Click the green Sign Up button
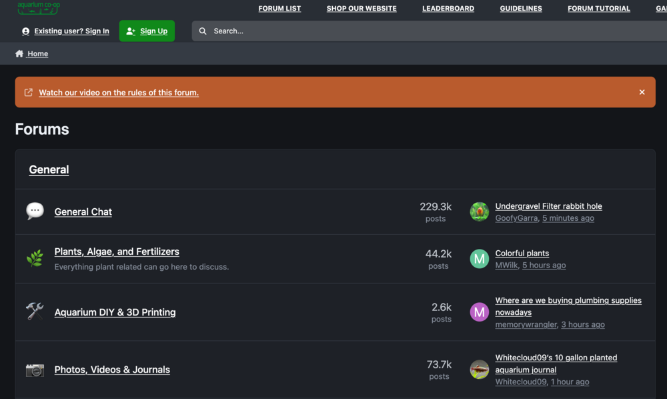667x399 pixels. [x=147, y=31]
